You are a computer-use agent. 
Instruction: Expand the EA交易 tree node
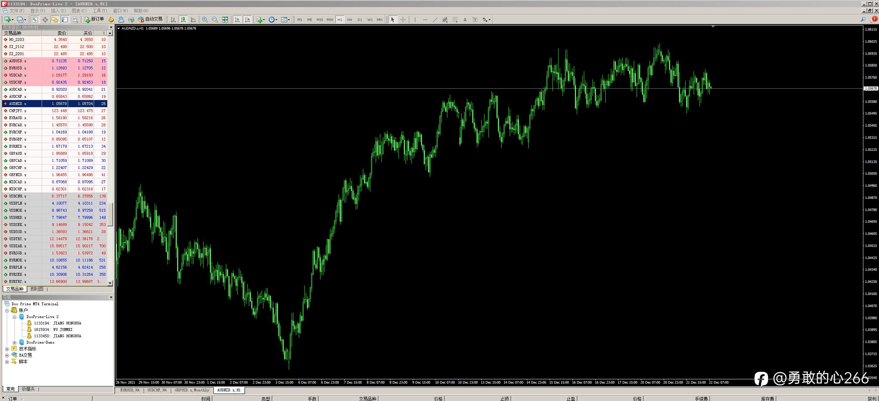[x=7, y=355]
